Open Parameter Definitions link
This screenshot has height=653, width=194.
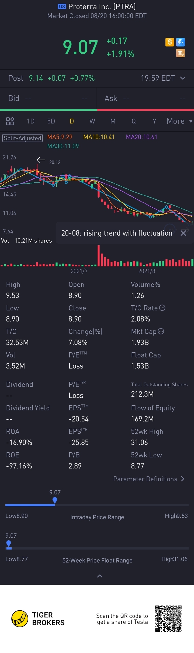click(149, 479)
